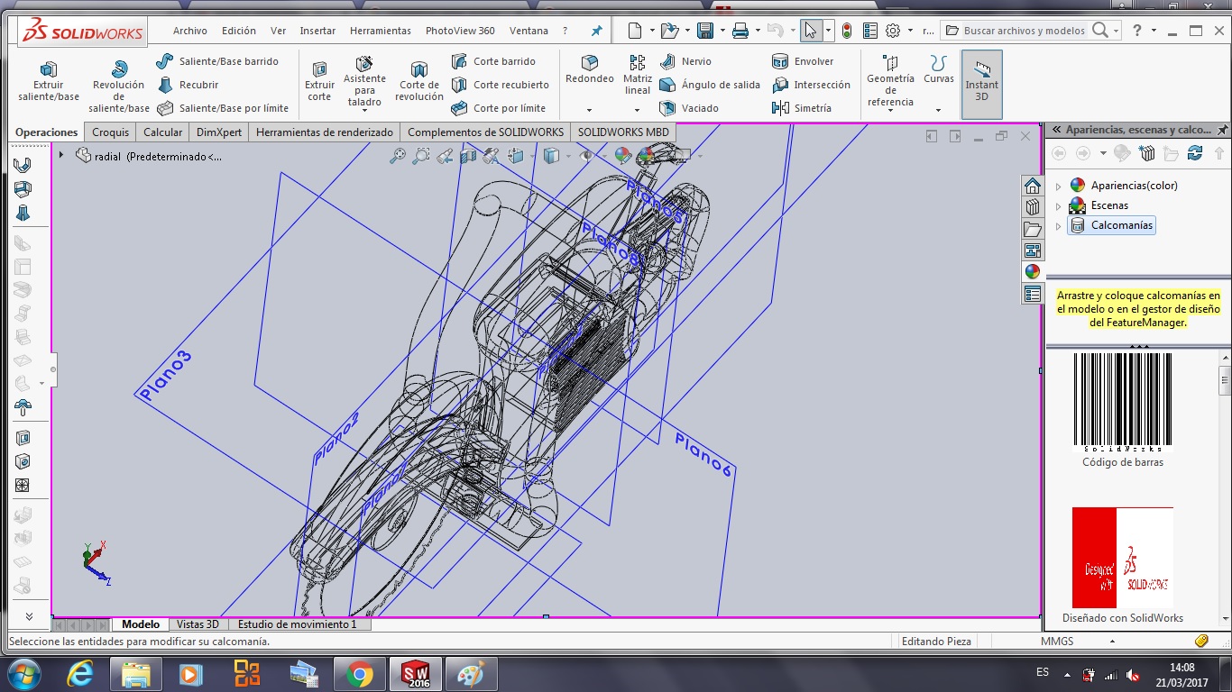Open Geometría de referencia
The height and width of the screenshot is (692, 1232).
tap(890, 81)
